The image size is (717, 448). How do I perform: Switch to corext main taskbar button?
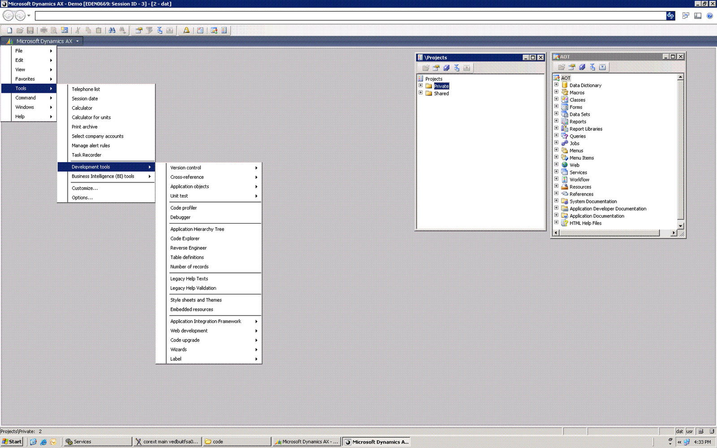(167, 442)
